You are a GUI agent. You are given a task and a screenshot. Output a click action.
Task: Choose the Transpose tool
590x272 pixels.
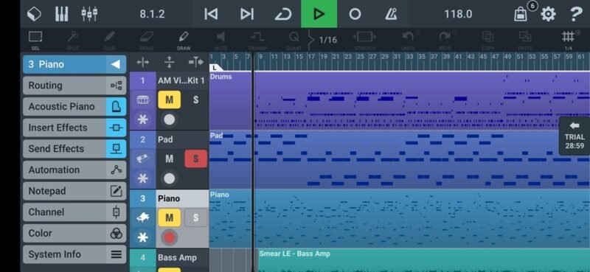tap(257, 41)
